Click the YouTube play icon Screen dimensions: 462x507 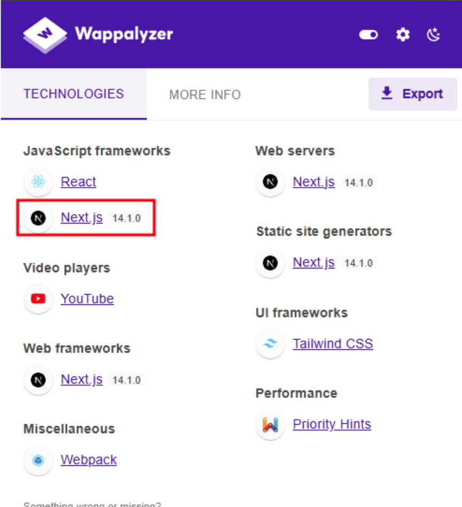point(38,298)
